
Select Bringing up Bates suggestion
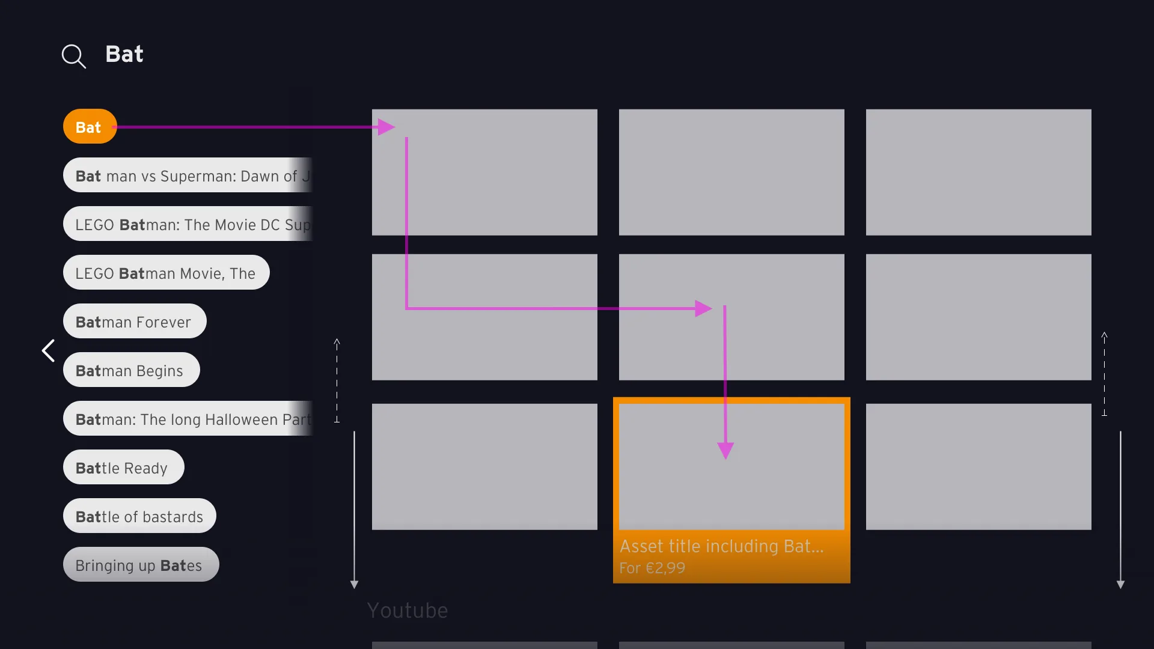click(141, 564)
